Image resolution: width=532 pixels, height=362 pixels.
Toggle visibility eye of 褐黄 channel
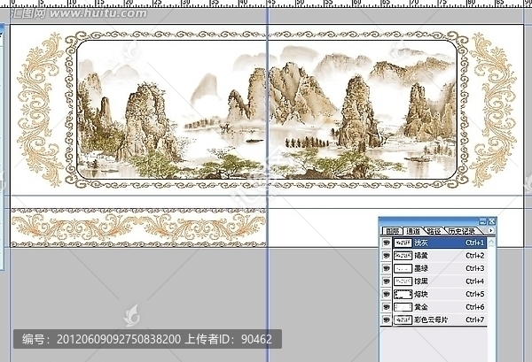[386, 256]
